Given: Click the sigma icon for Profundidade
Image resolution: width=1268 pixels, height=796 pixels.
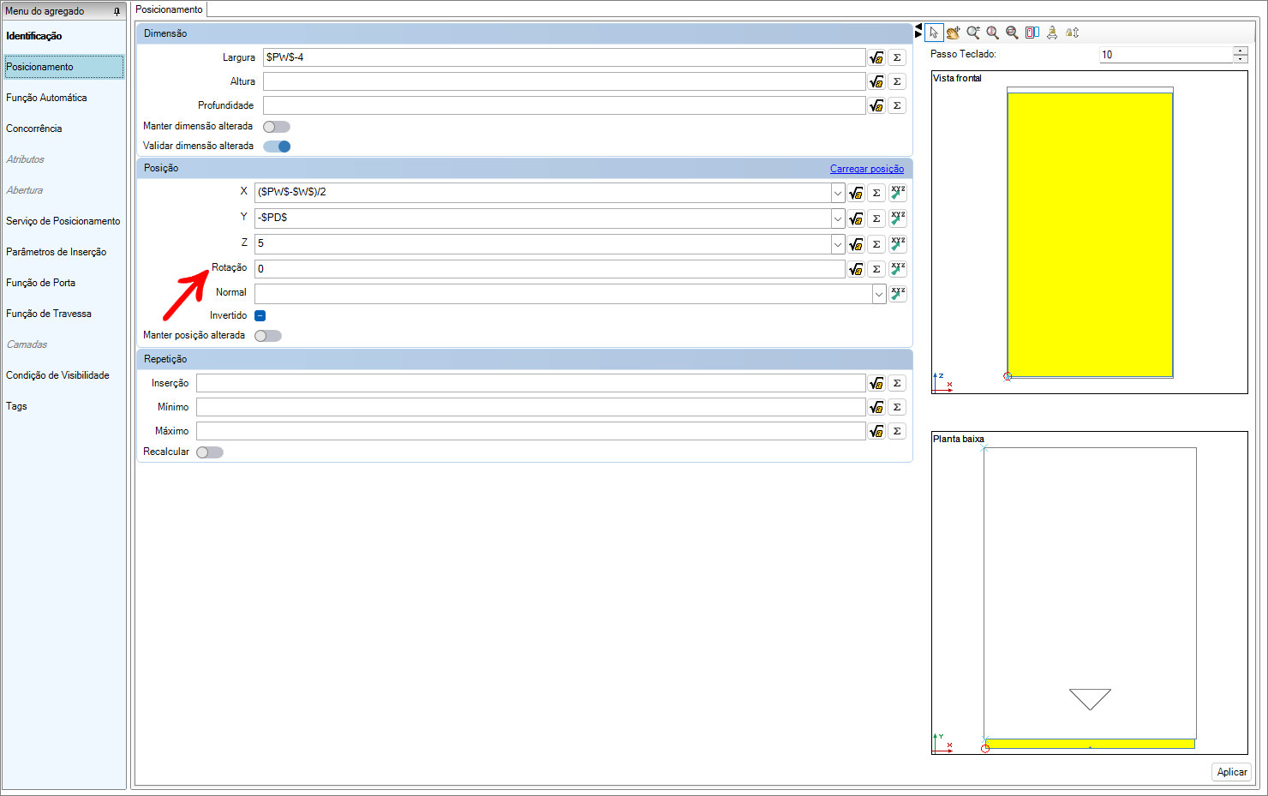Looking at the screenshot, I should 897,105.
